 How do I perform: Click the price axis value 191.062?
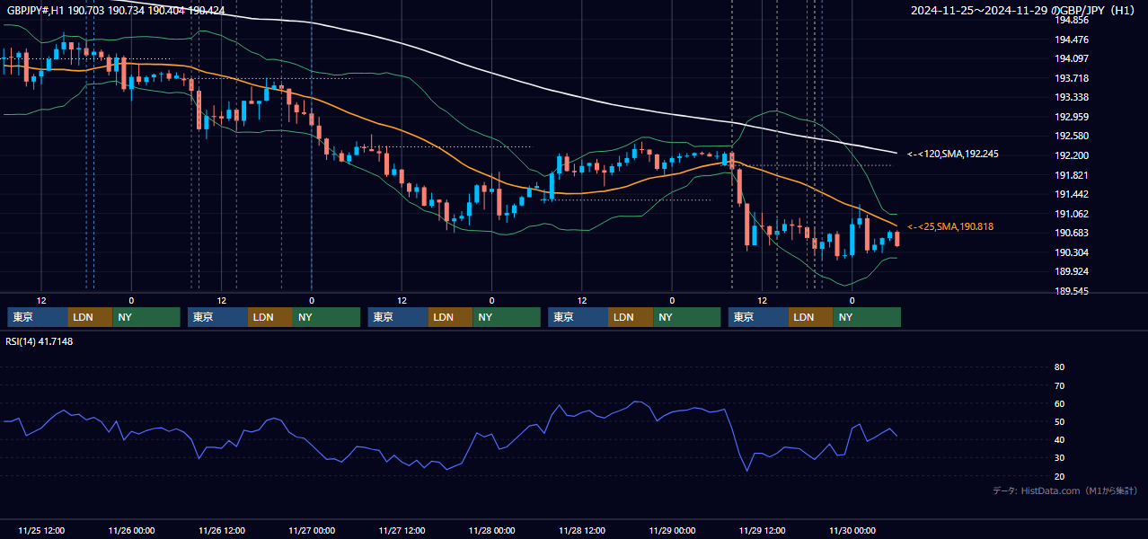pyautogui.click(x=1072, y=214)
